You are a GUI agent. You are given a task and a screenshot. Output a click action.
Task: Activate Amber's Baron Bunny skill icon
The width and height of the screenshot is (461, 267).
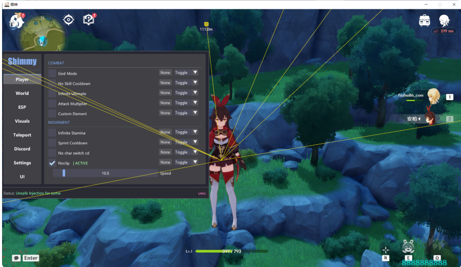tap(408, 246)
